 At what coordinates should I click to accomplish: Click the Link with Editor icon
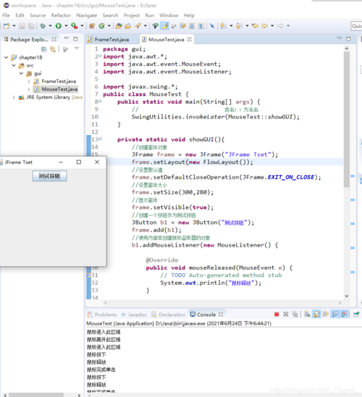click(x=53, y=49)
